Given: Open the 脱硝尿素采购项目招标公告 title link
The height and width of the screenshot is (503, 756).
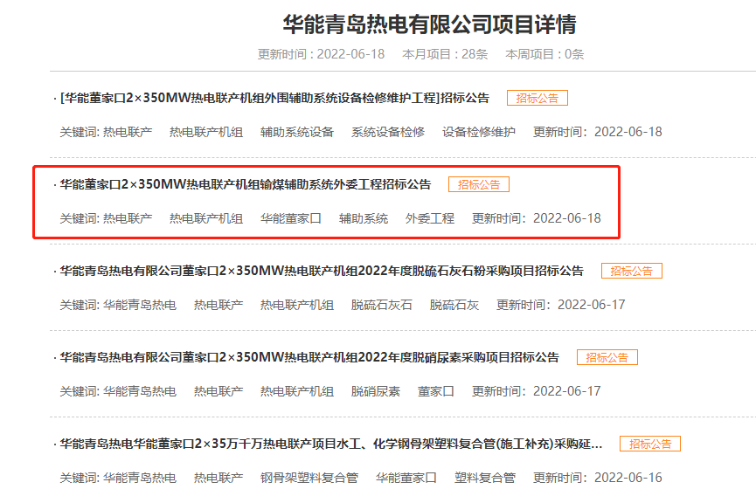Looking at the screenshot, I should pyautogui.click(x=309, y=357).
